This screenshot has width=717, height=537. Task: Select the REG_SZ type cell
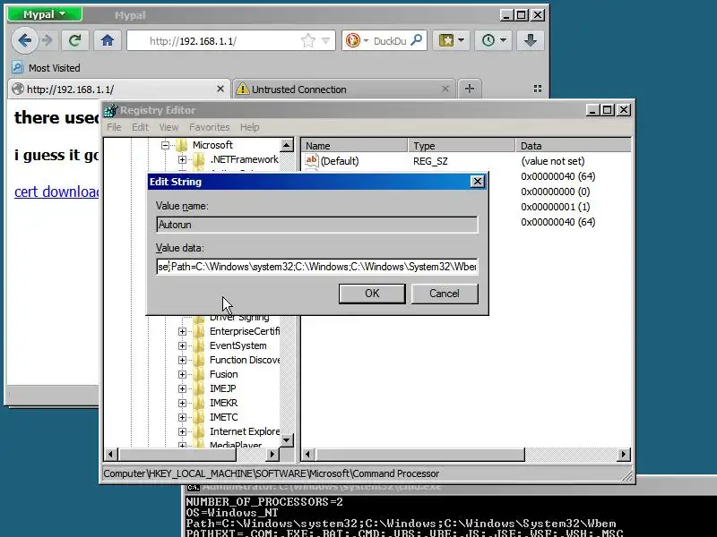coord(430,161)
